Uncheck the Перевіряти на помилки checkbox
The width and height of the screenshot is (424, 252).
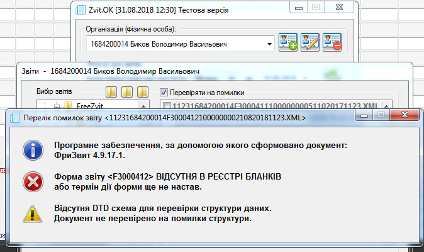tap(164, 92)
